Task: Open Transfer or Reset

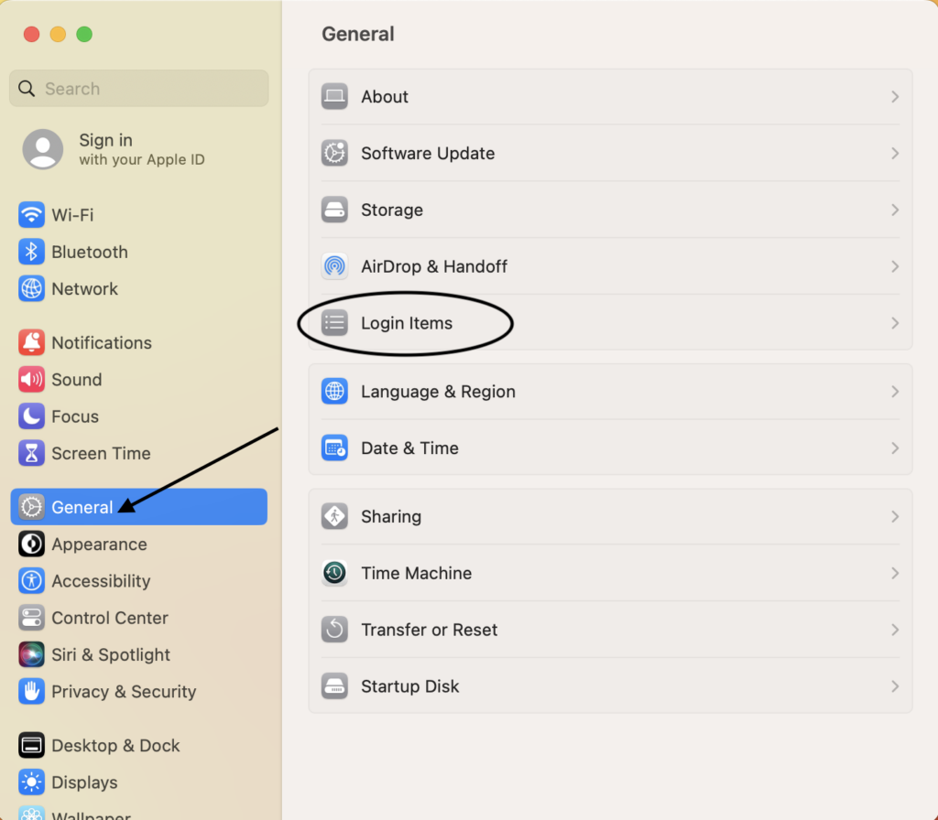Action: point(429,630)
